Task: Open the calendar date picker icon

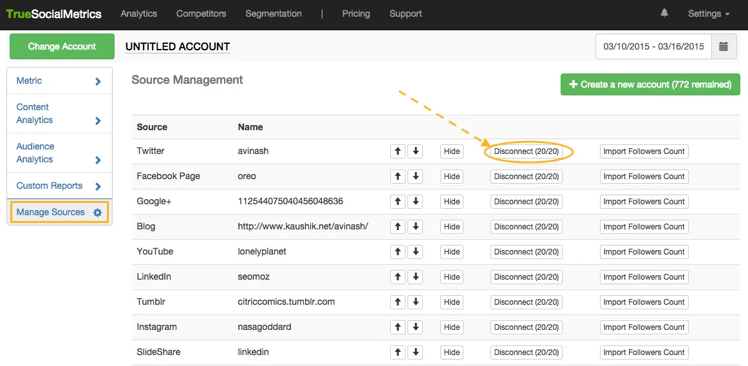Action: coord(724,46)
